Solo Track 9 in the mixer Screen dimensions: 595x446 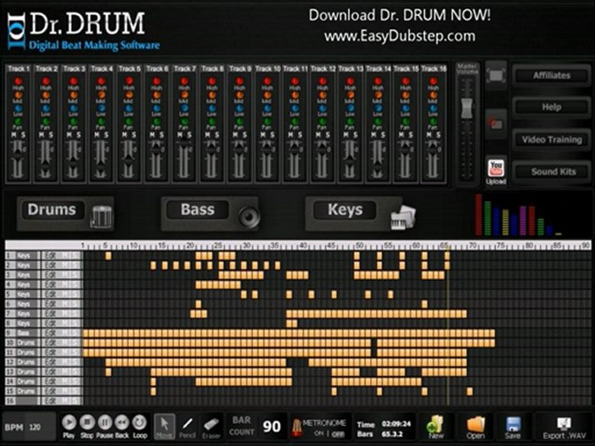click(245, 135)
